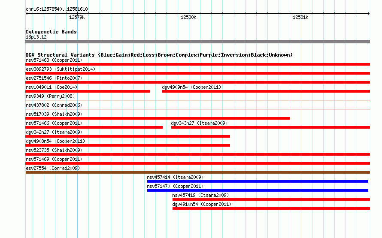Viewport: 382px width, 238px height.
Task: Select the gray 16p13.12 cytogenetic band bar
Action: tap(197, 42)
